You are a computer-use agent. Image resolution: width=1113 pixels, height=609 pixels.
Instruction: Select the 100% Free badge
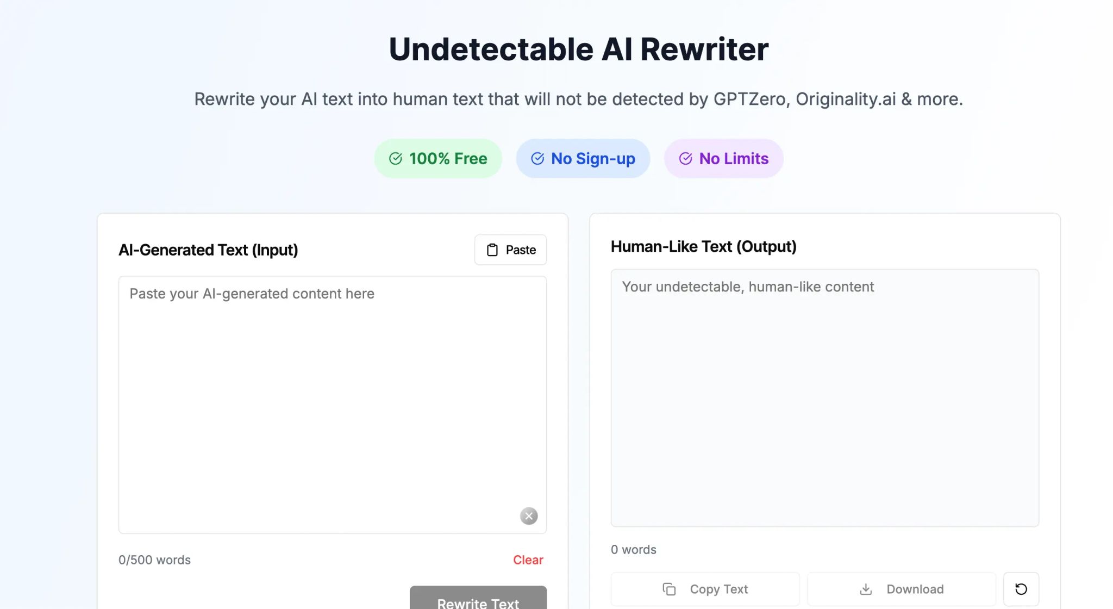(438, 158)
